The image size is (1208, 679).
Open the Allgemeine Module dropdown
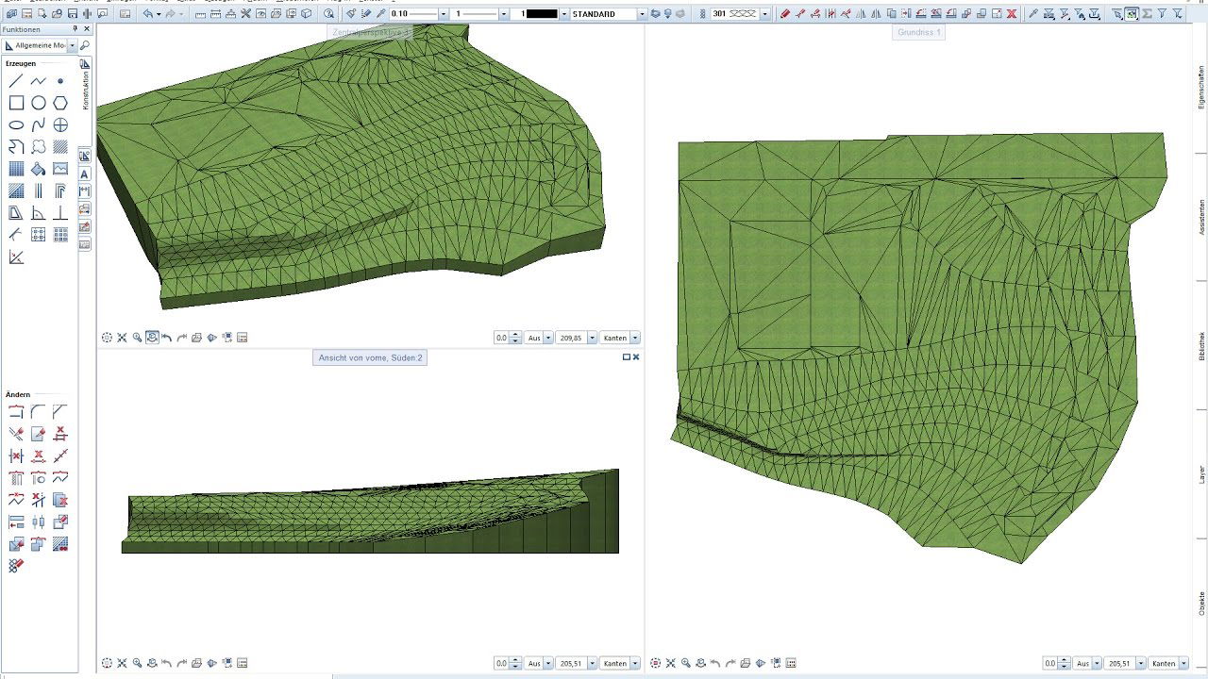point(73,45)
